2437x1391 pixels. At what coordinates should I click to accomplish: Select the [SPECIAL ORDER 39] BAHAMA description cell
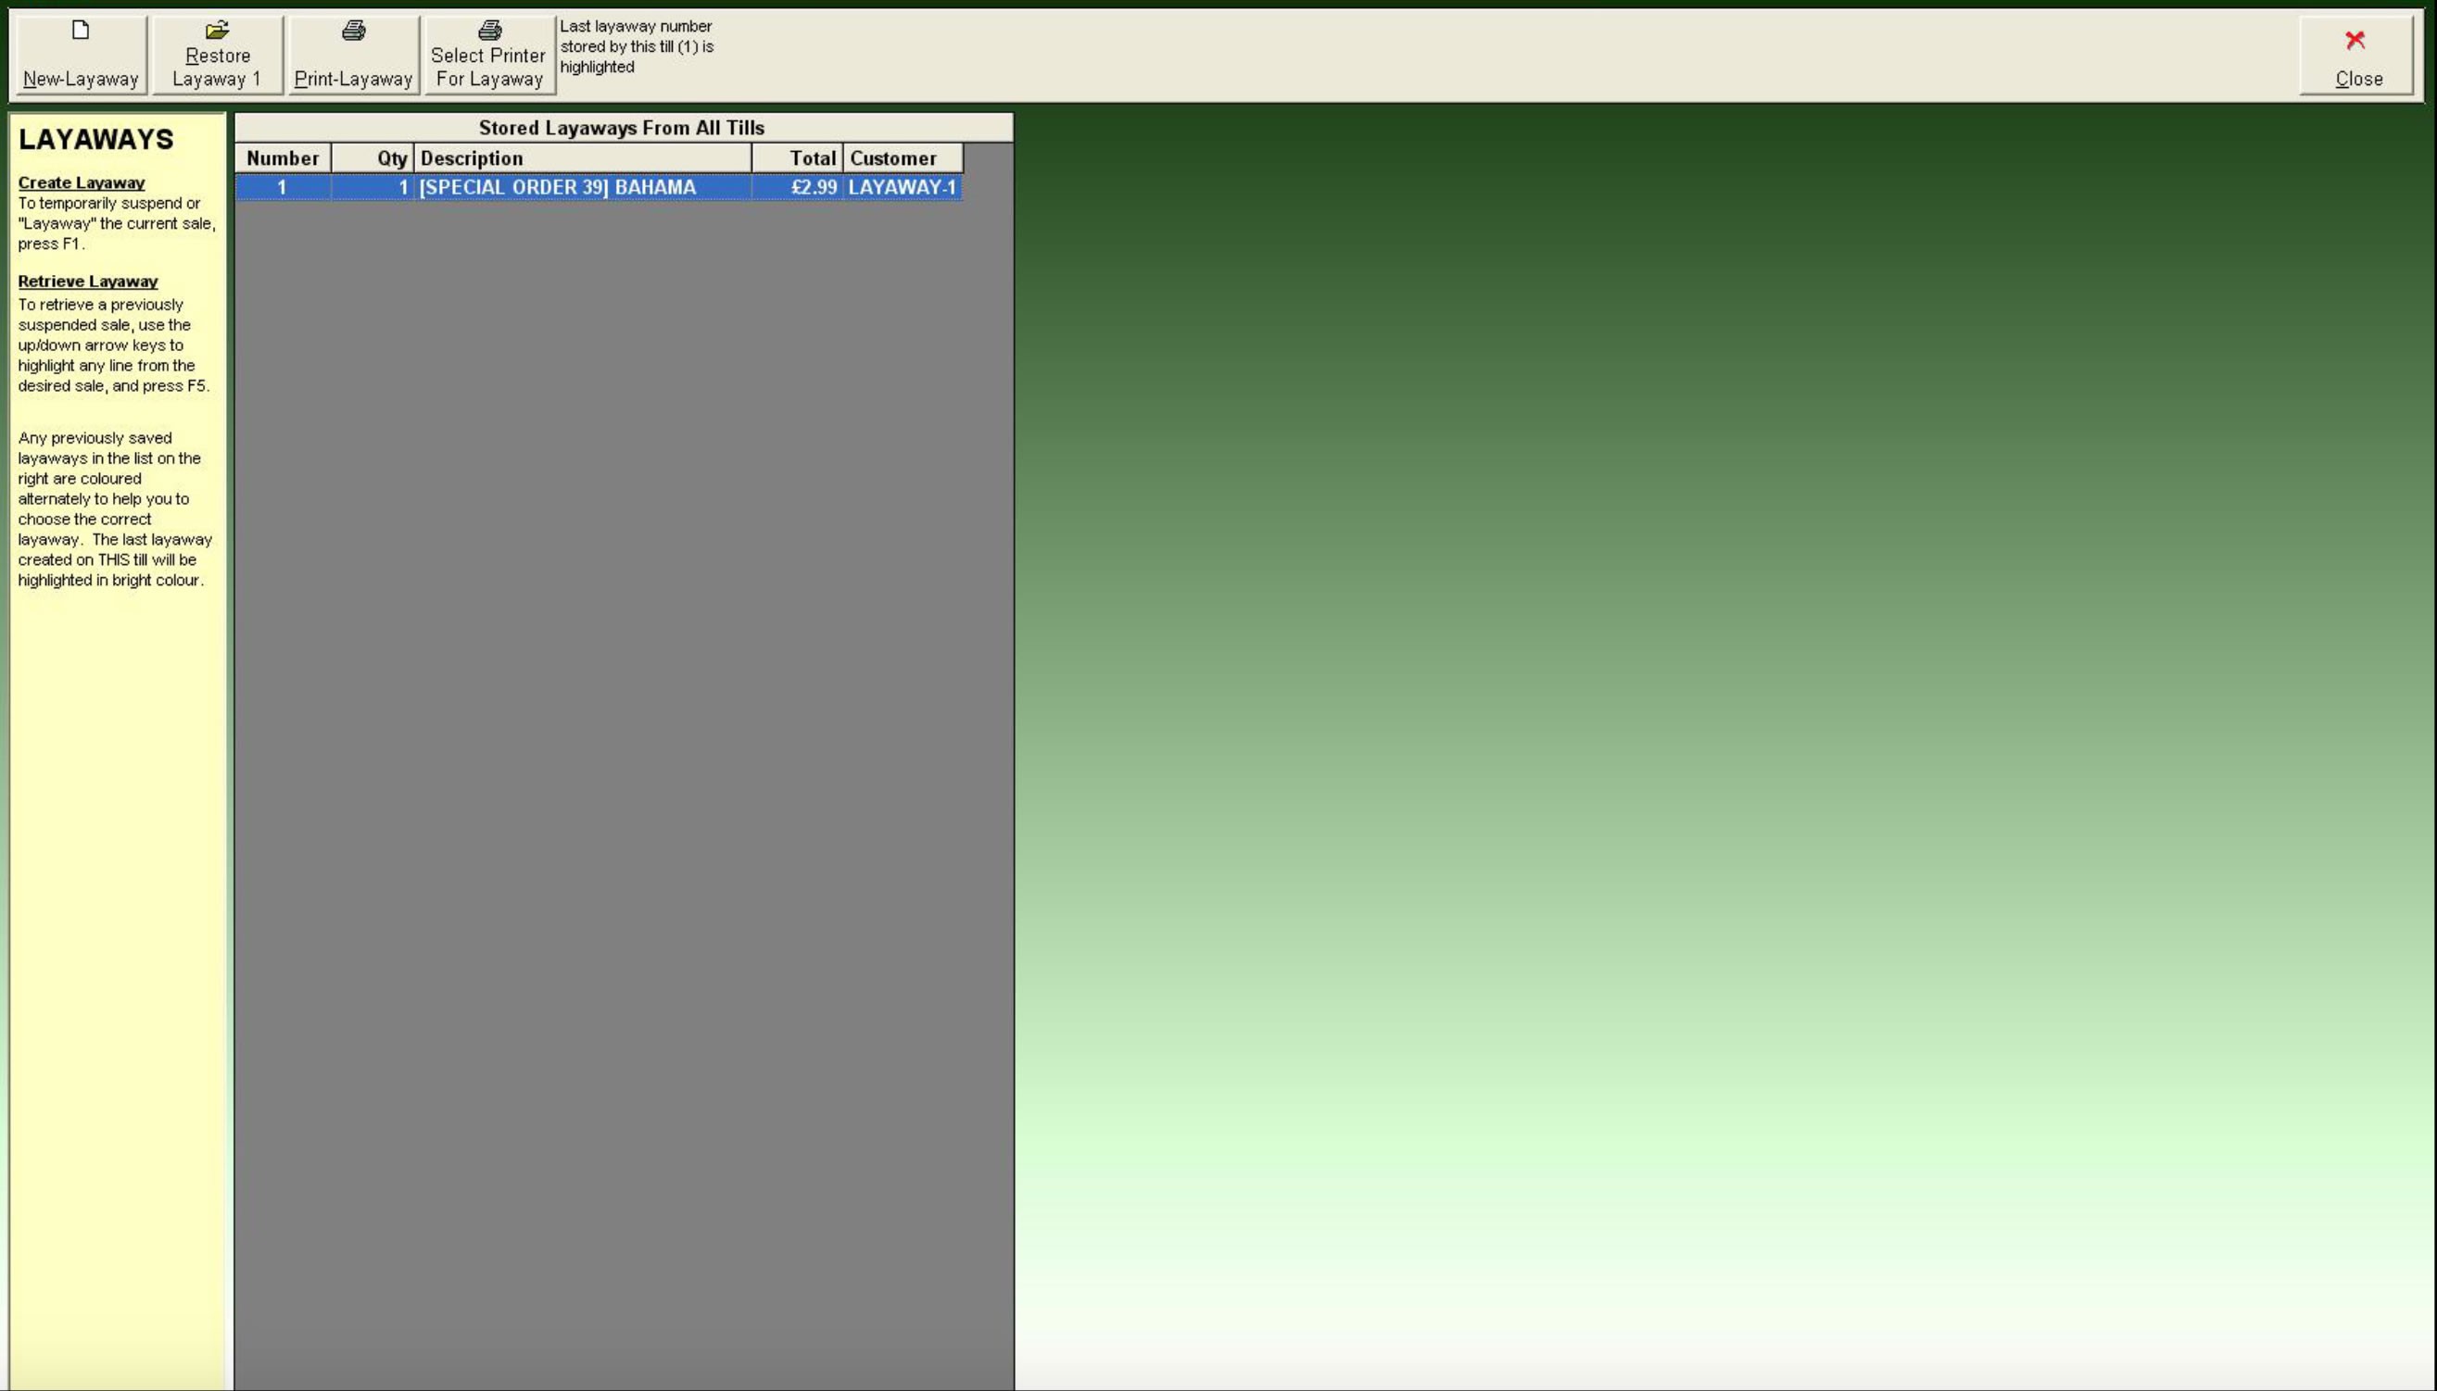[583, 187]
